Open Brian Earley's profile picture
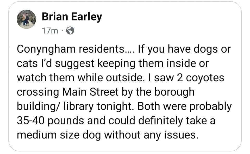This screenshot has width=250, height=154. [26, 19]
